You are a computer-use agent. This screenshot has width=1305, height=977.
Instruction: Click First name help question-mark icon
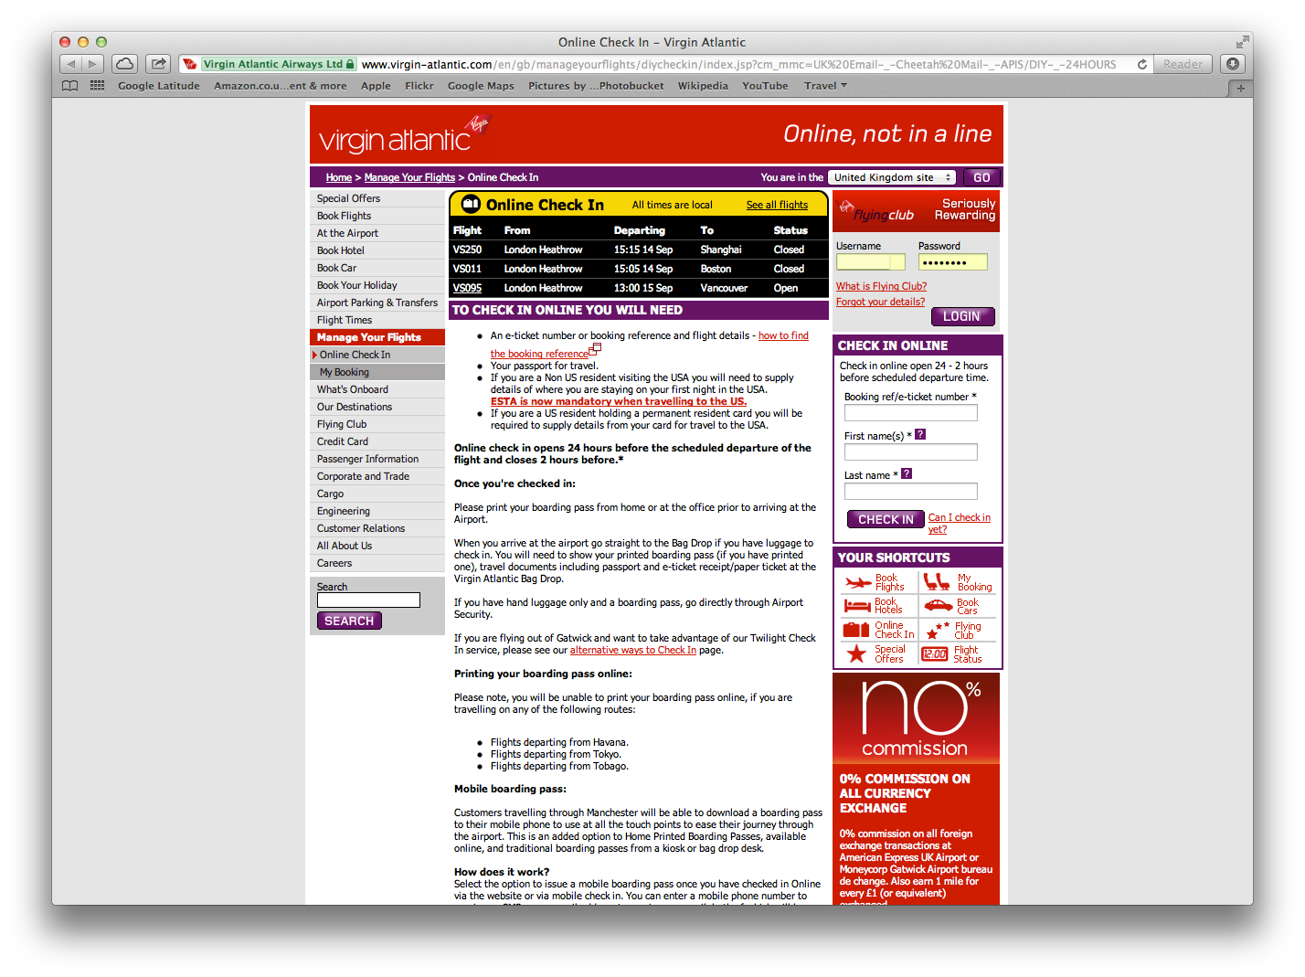tap(920, 434)
